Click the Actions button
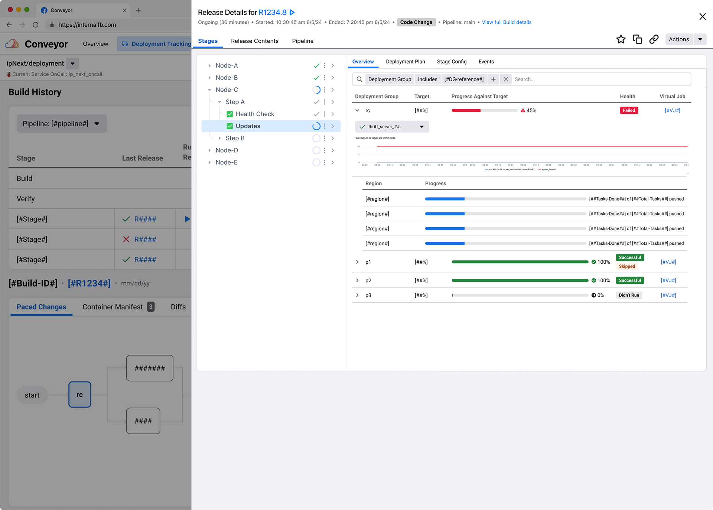This screenshot has height=510, width=713. (679, 39)
